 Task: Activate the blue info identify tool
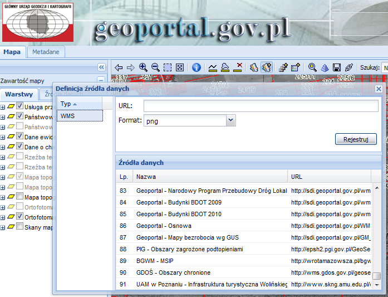pos(197,67)
